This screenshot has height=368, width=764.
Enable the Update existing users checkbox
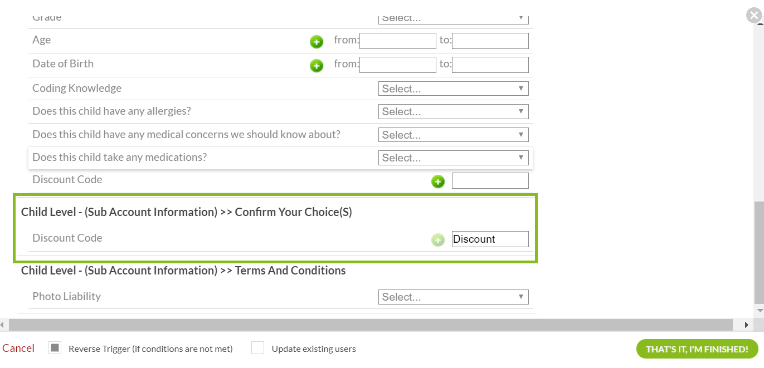[257, 348]
